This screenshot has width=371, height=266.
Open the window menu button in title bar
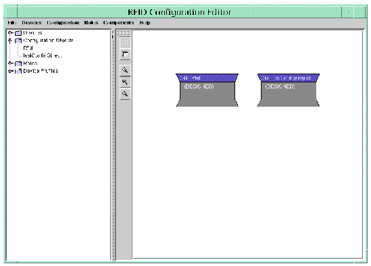(x=11, y=12)
